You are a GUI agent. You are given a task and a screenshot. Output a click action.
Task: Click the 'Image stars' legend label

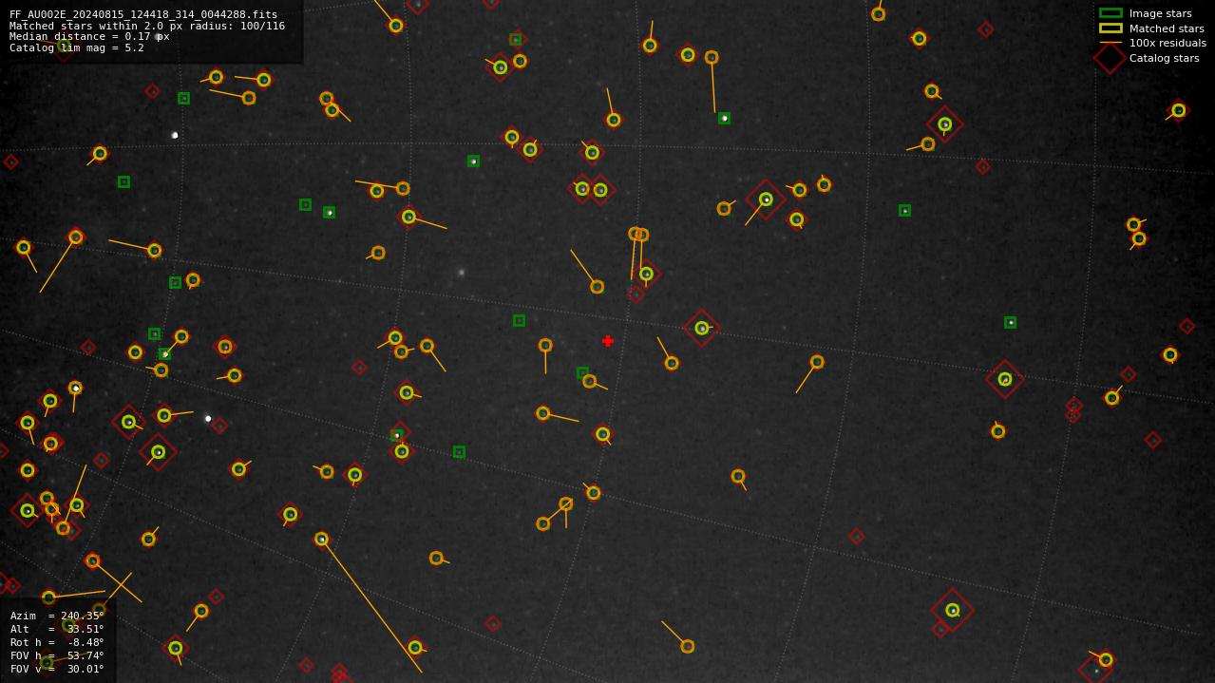coord(1160,13)
